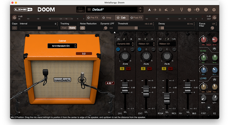Screen dimensions: 229x125
Task: Click the CH2 pan knob
Action: (x=146, y=57)
